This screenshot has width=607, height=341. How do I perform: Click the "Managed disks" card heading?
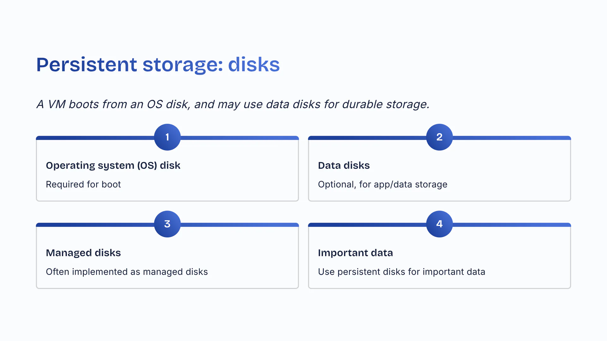(x=83, y=253)
